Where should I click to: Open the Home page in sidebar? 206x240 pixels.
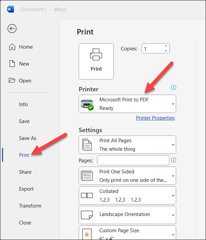[20, 47]
